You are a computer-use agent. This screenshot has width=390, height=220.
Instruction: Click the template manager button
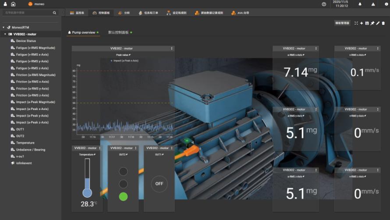click(x=342, y=23)
